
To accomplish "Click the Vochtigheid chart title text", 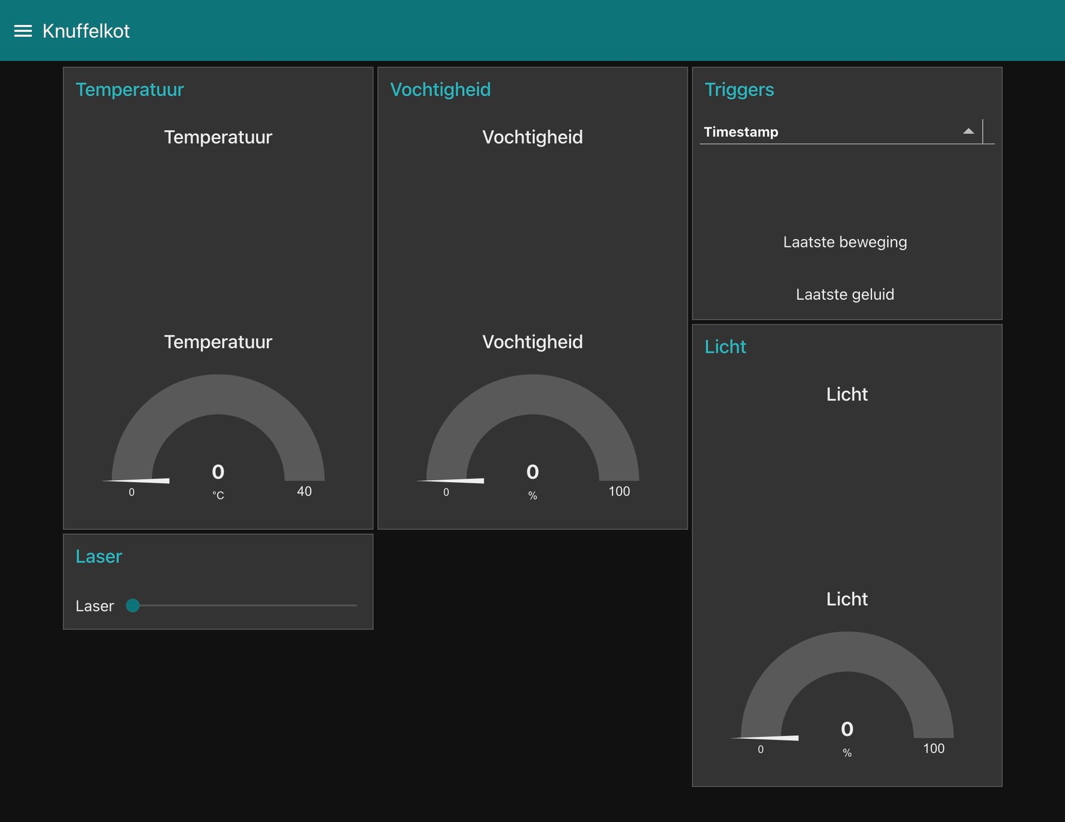I will pos(532,137).
